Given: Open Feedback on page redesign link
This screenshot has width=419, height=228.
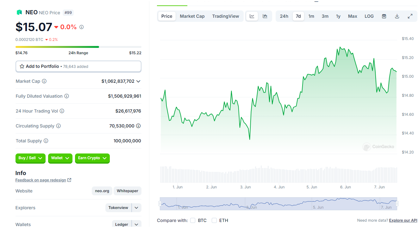Looking at the screenshot, I should coord(41,180).
